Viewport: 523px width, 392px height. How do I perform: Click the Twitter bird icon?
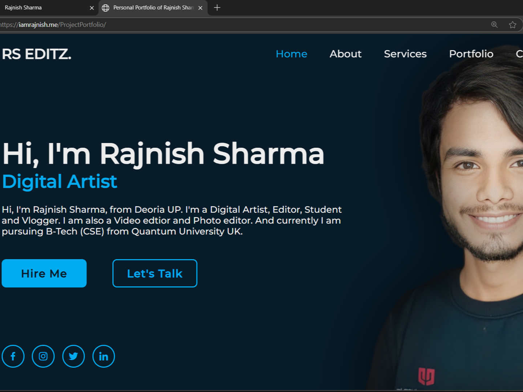[x=73, y=356]
